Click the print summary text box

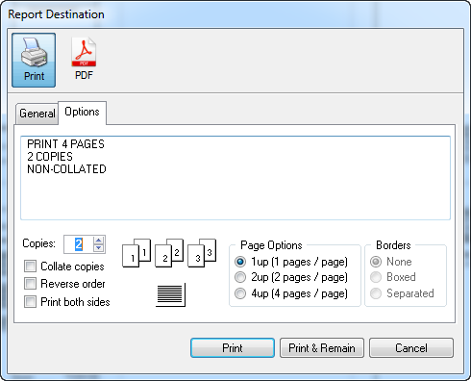click(235, 178)
